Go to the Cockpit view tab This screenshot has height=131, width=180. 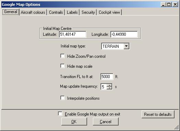click(109, 12)
